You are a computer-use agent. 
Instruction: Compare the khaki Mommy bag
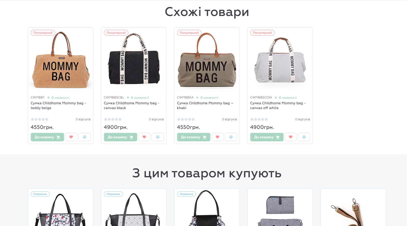pyautogui.click(x=231, y=137)
